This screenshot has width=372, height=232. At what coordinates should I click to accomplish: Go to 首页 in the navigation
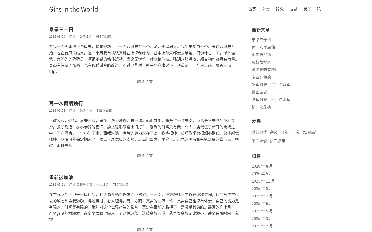click(x=252, y=9)
